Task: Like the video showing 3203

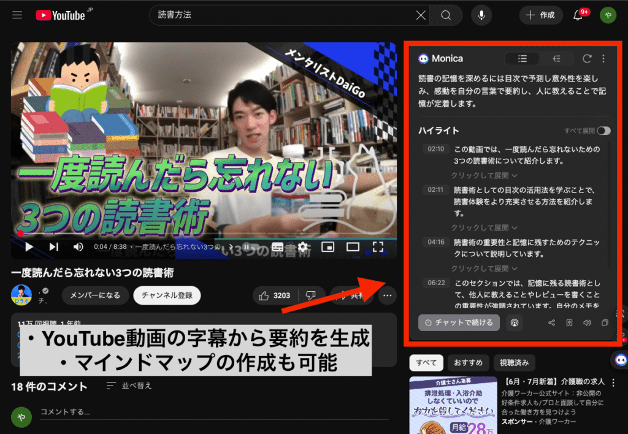Action: (x=275, y=295)
